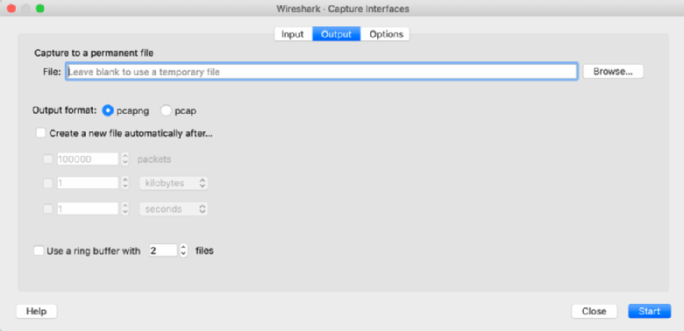The image size is (684, 331).
Task: Open the Browse... file dialog
Action: pyautogui.click(x=613, y=72)
